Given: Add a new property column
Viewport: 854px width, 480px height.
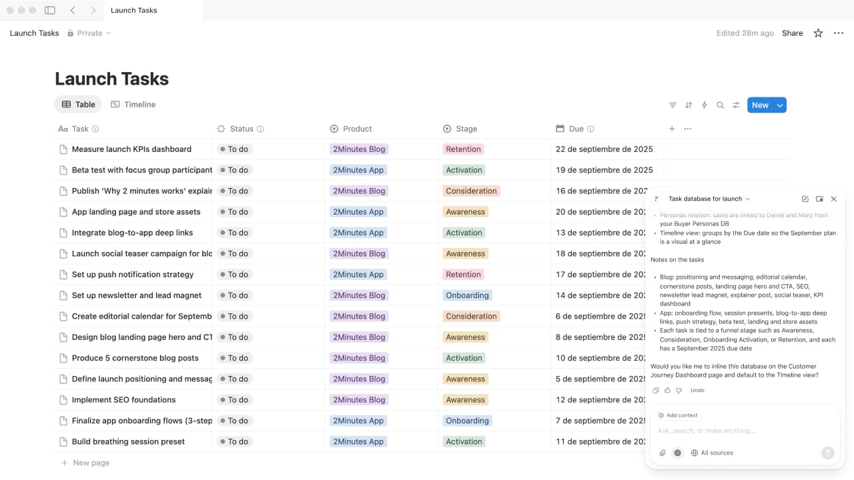Looking at the screenshot, I should (672, 129).
